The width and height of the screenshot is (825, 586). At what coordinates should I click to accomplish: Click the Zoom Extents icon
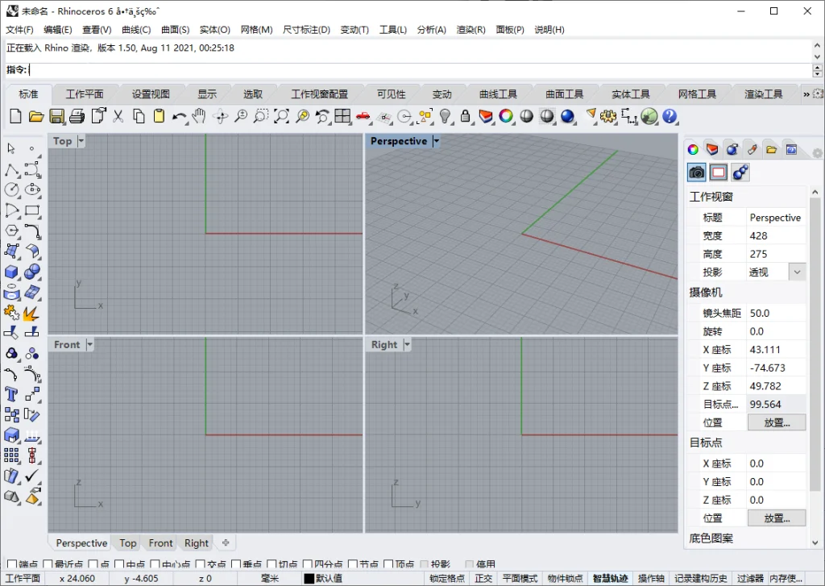tap(281, 116)
